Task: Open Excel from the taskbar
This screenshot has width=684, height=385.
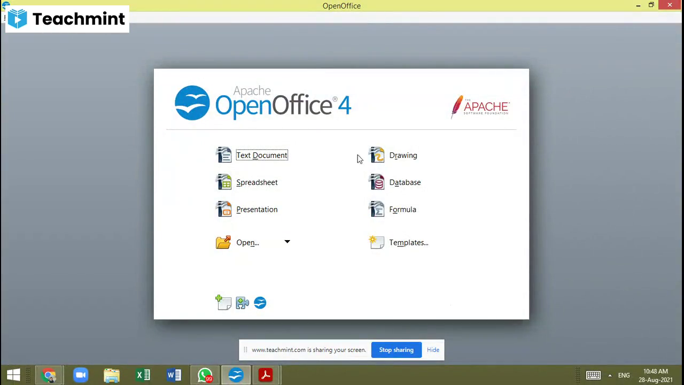Action: click(143, 375)
